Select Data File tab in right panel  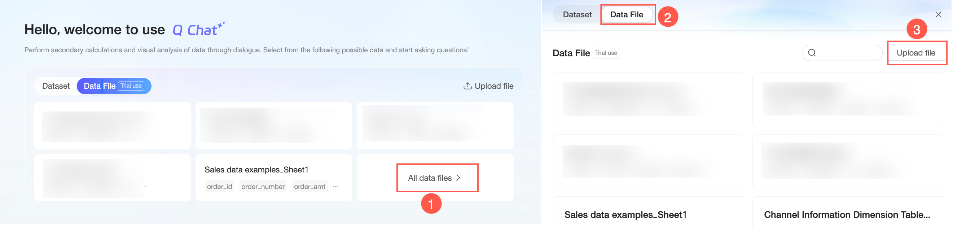[x=626, y=15]
